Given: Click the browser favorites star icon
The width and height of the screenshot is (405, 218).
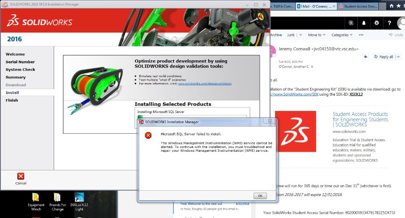Looking at the screenshot, I should tap(399, 6).
